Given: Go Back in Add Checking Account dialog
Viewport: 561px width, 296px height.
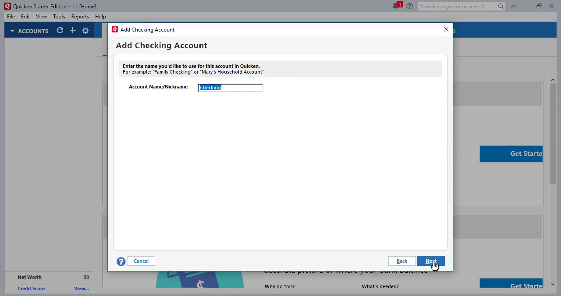Looking at the screenshot, I should pyautogui.click(x=402, y=261).
